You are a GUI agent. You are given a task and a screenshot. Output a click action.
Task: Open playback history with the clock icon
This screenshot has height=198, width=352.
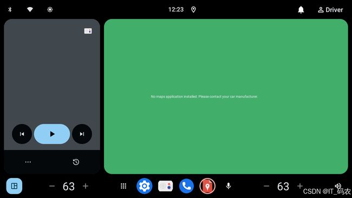tap(76, 162)
